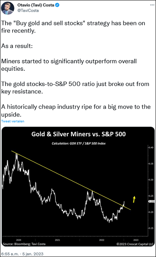Click the Otavio (Tavi) Costa display name

click(x=36, y=5)
